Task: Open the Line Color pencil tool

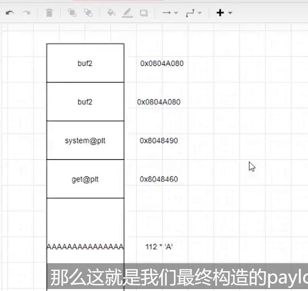Action: [127, 13]
